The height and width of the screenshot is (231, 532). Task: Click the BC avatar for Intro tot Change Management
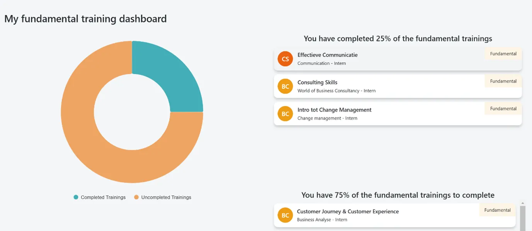285,114
